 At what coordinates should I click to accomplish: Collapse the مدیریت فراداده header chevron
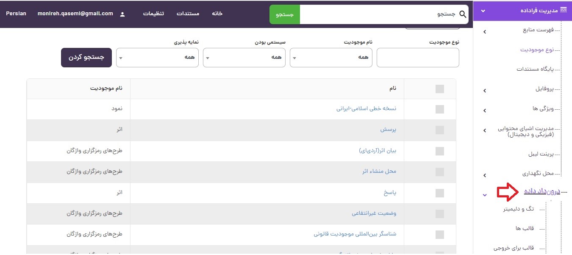click(x=483, y=11)
